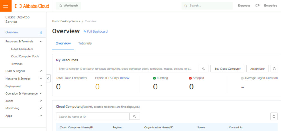Click the My Resources search magnifier button

tap(203, 68)
